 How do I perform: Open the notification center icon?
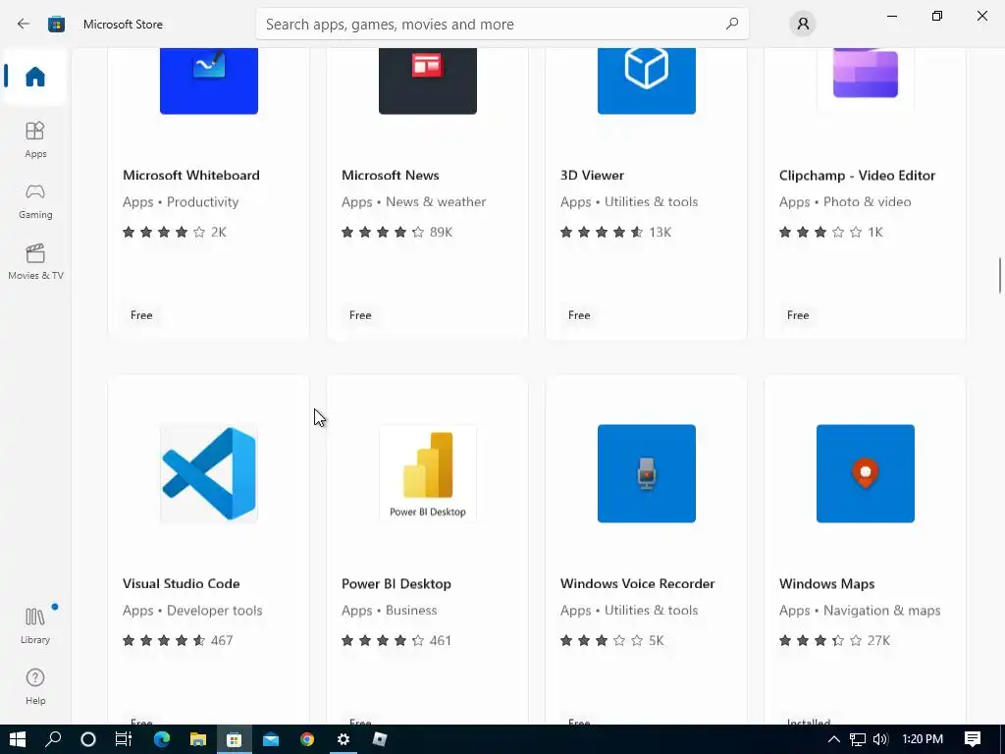click(x=973, y=739)
